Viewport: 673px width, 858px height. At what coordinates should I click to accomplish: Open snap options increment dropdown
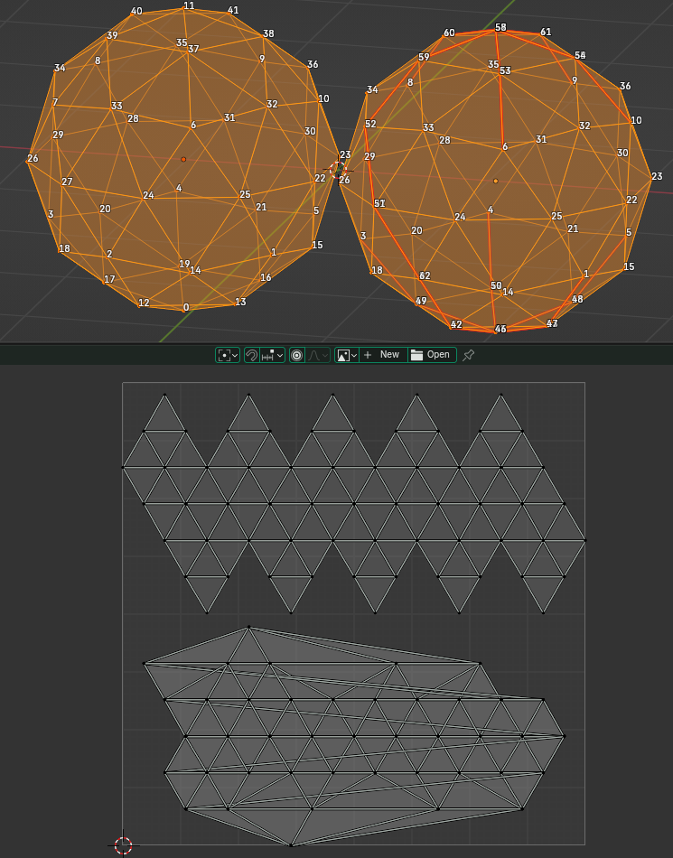pyautogui.click(x=272, y=355)
